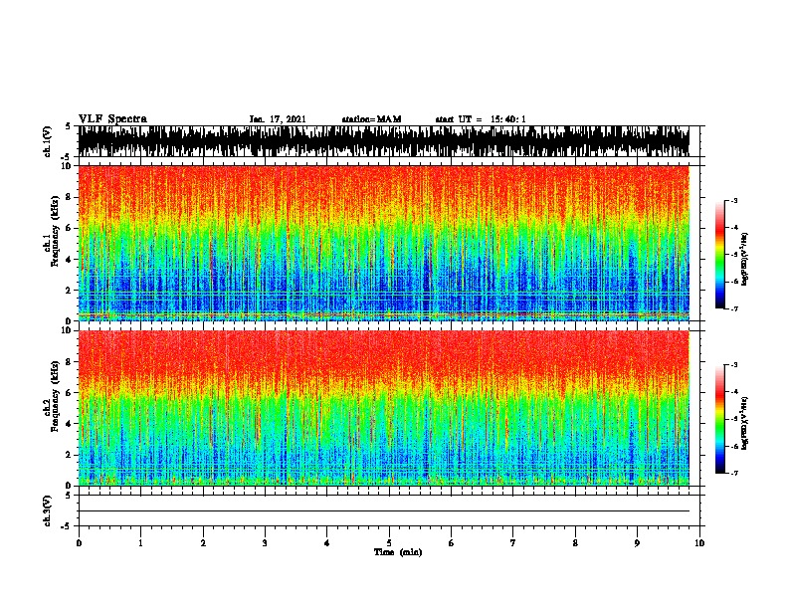Screen dimensions: 788x609
Task: Click the "9" tick on time axis
Action: [x=637, y=542]
